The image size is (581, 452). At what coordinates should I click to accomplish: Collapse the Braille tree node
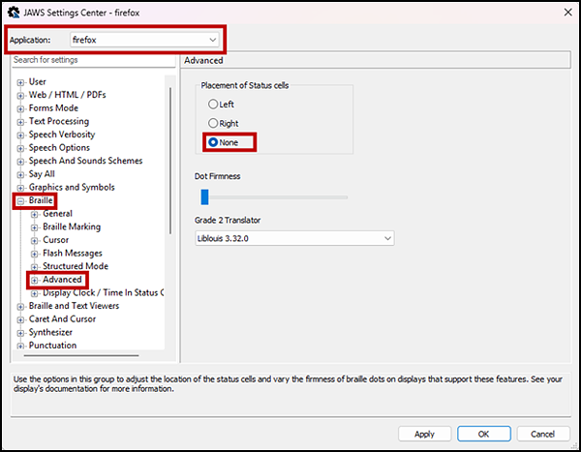tap(20, 201)
